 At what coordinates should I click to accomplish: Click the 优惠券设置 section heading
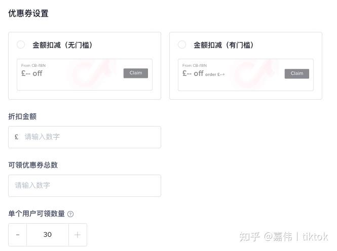coord(28,13)
